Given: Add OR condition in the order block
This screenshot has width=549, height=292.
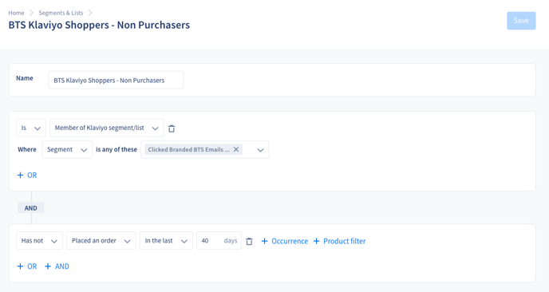Looking at the screenshot, I should pos(27,266).
